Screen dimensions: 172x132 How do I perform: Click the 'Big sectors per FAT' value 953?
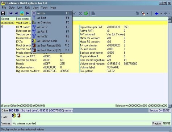126,27
